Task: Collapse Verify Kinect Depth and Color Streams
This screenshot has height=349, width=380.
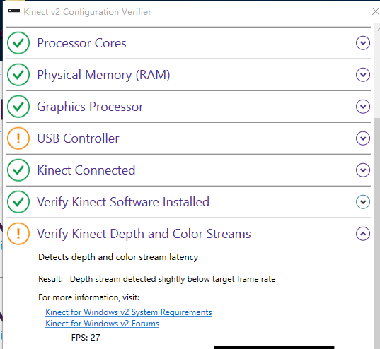Action: 363,234
